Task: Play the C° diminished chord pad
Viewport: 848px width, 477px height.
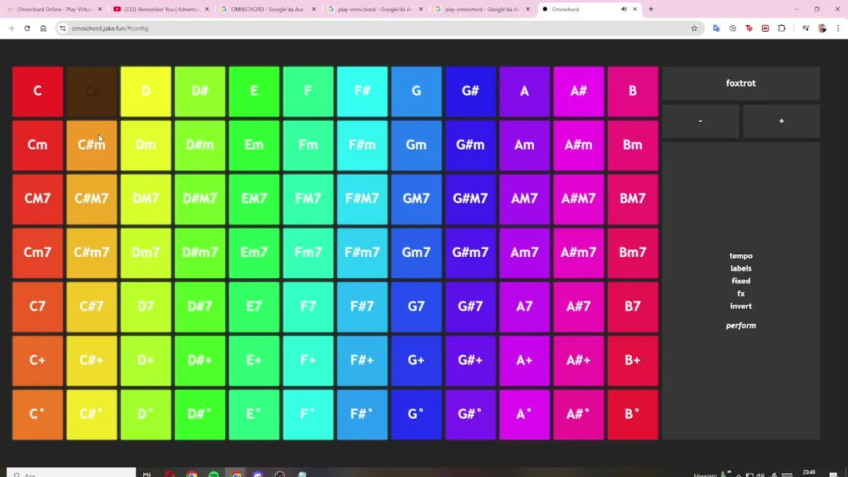Action: [38, 414]
